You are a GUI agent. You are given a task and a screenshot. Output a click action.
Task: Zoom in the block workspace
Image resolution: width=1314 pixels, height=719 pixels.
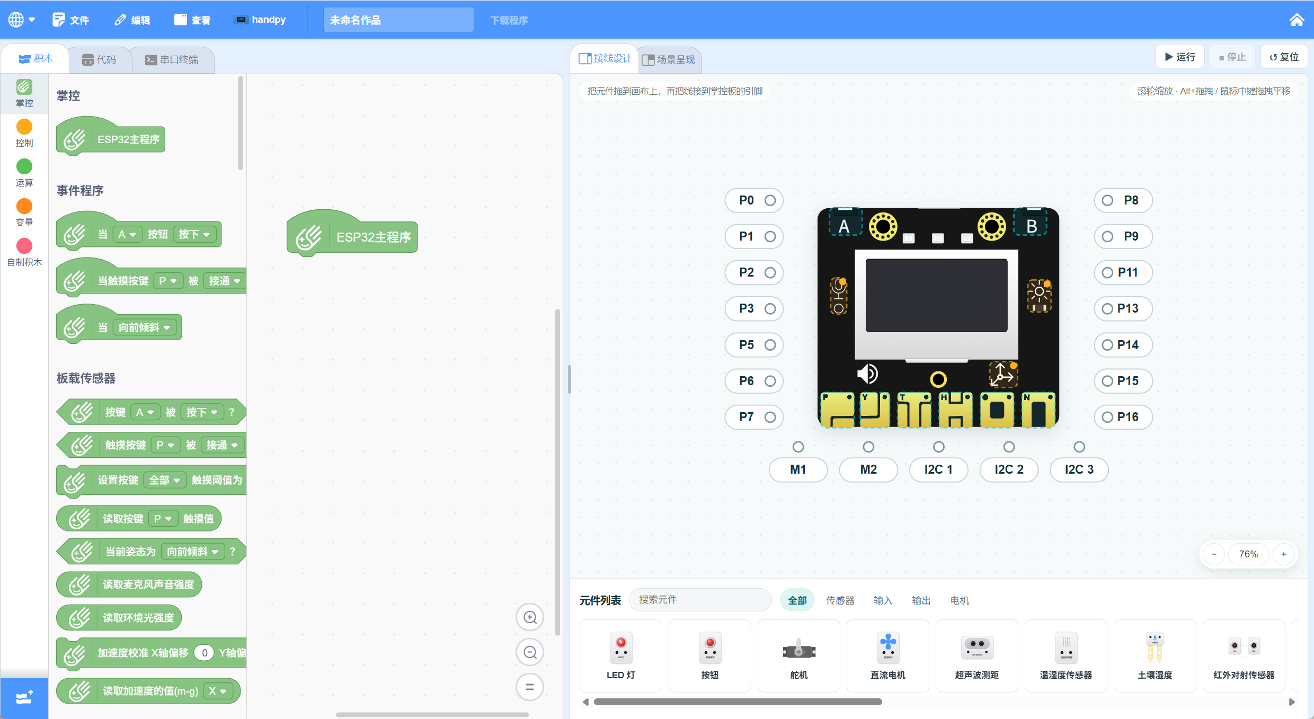tap(530, 617)
